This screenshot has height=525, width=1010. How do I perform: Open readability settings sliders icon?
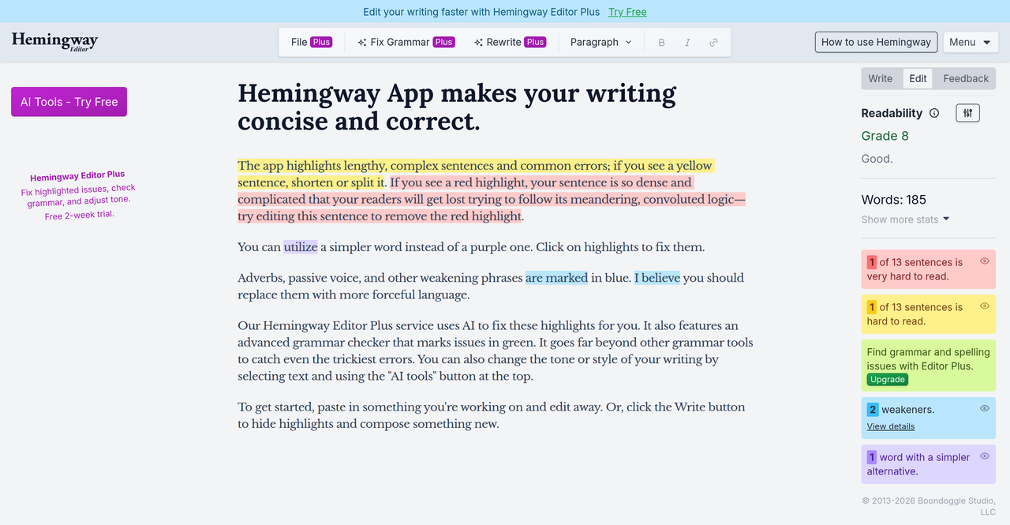click(967, 113)
